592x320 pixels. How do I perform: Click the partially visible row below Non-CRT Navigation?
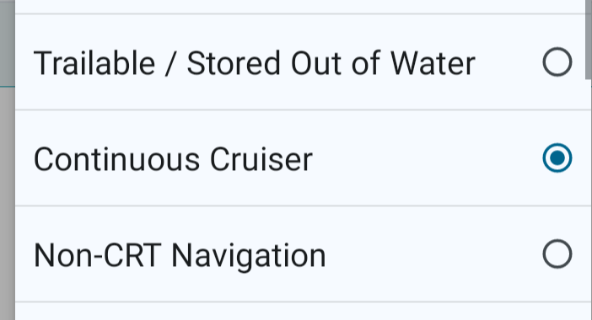(x=300, y=312)
